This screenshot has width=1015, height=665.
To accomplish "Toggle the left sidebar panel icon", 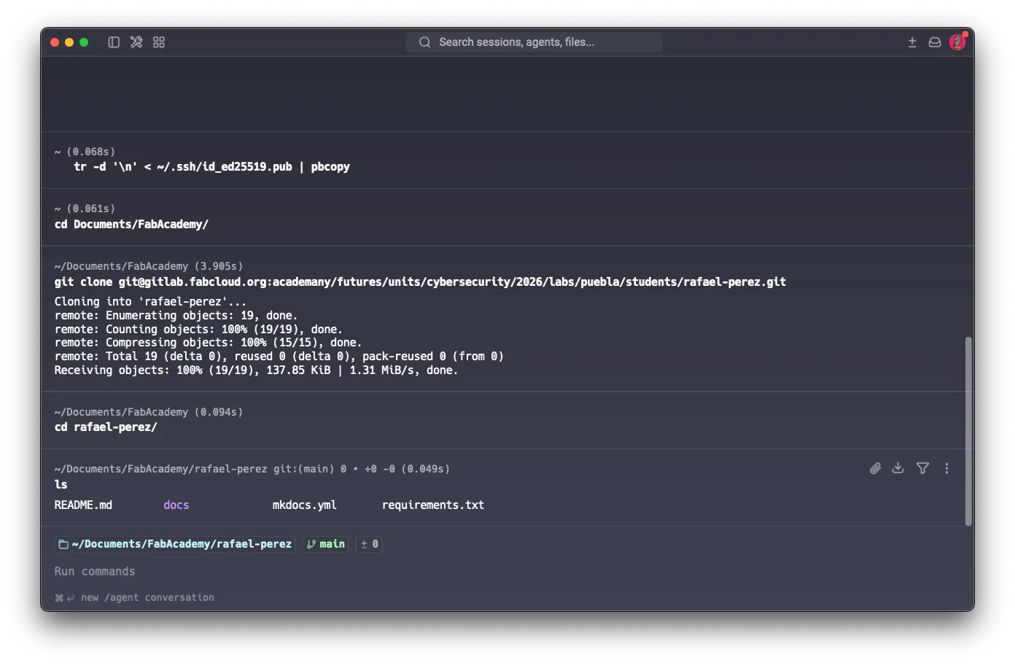I will [114, 42].
